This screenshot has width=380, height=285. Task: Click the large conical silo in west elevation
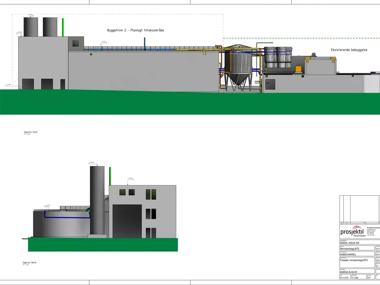pos(238,66)
